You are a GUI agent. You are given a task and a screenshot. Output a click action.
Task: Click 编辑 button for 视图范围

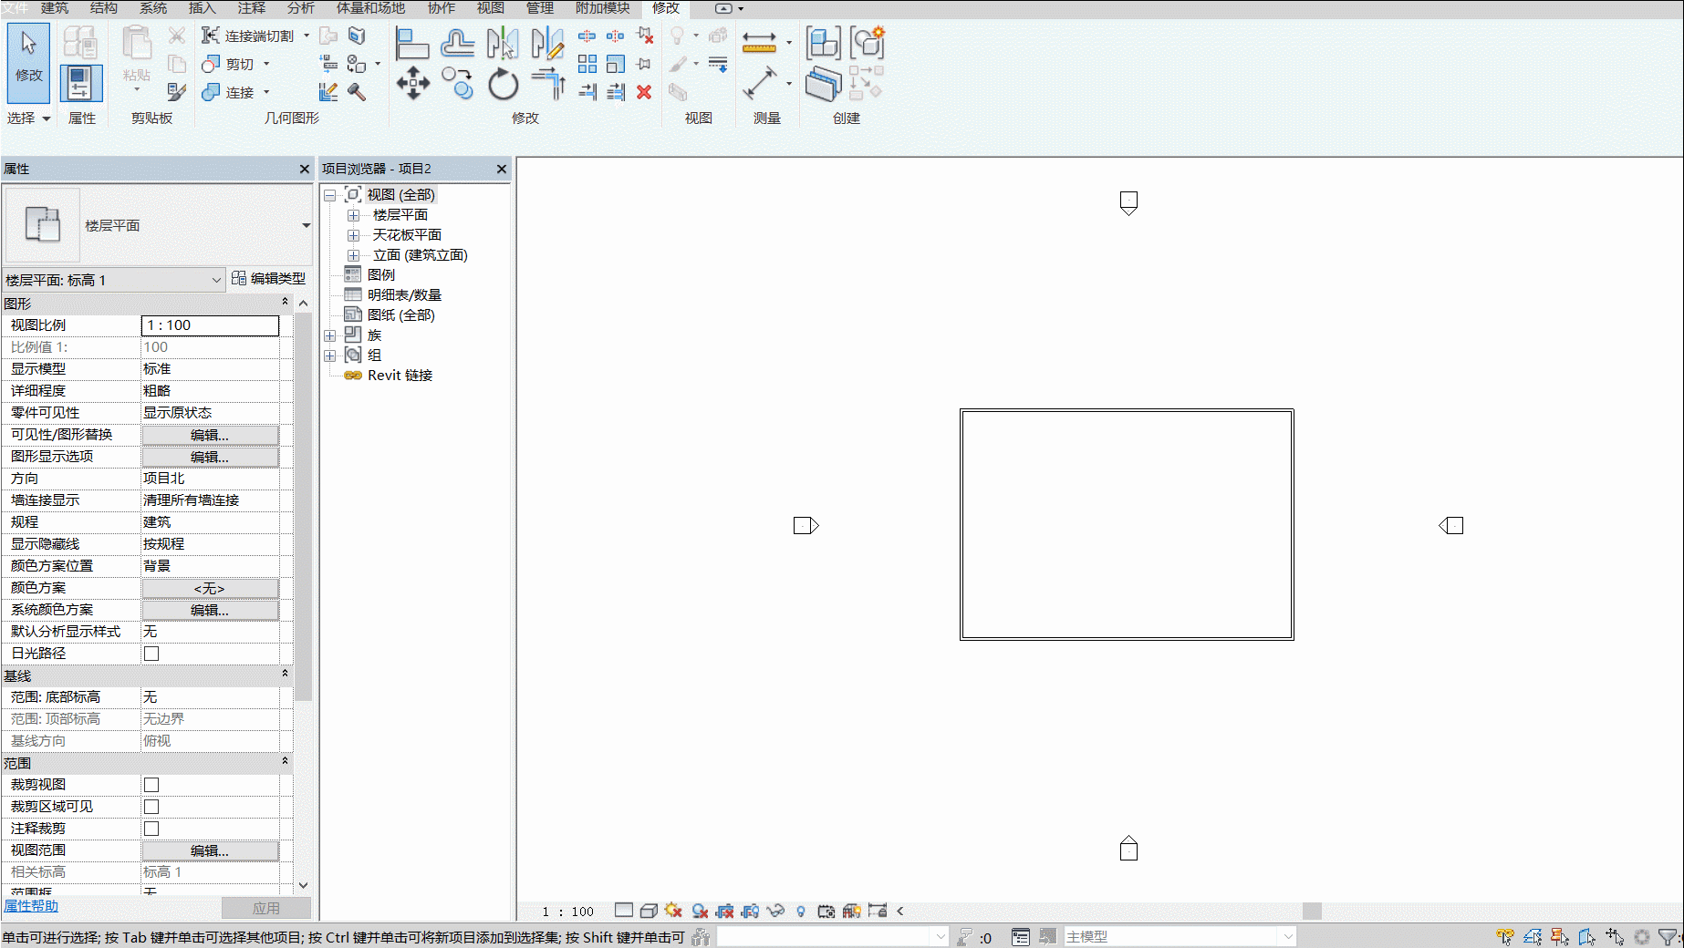[x=210, y=850]
